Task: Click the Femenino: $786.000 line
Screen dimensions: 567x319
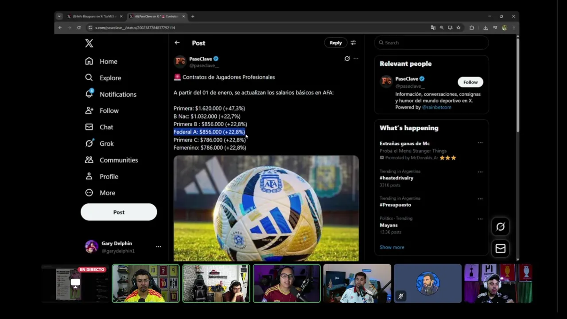Action: (x=210, y=148)
